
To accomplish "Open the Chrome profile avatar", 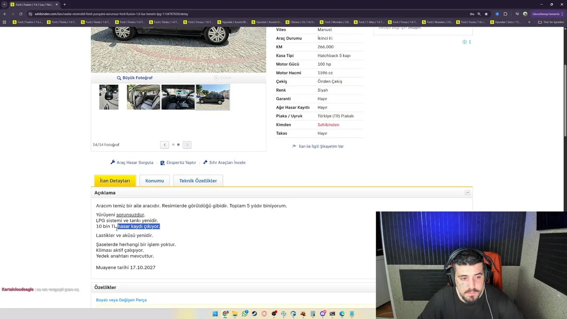I will (525, 14).
